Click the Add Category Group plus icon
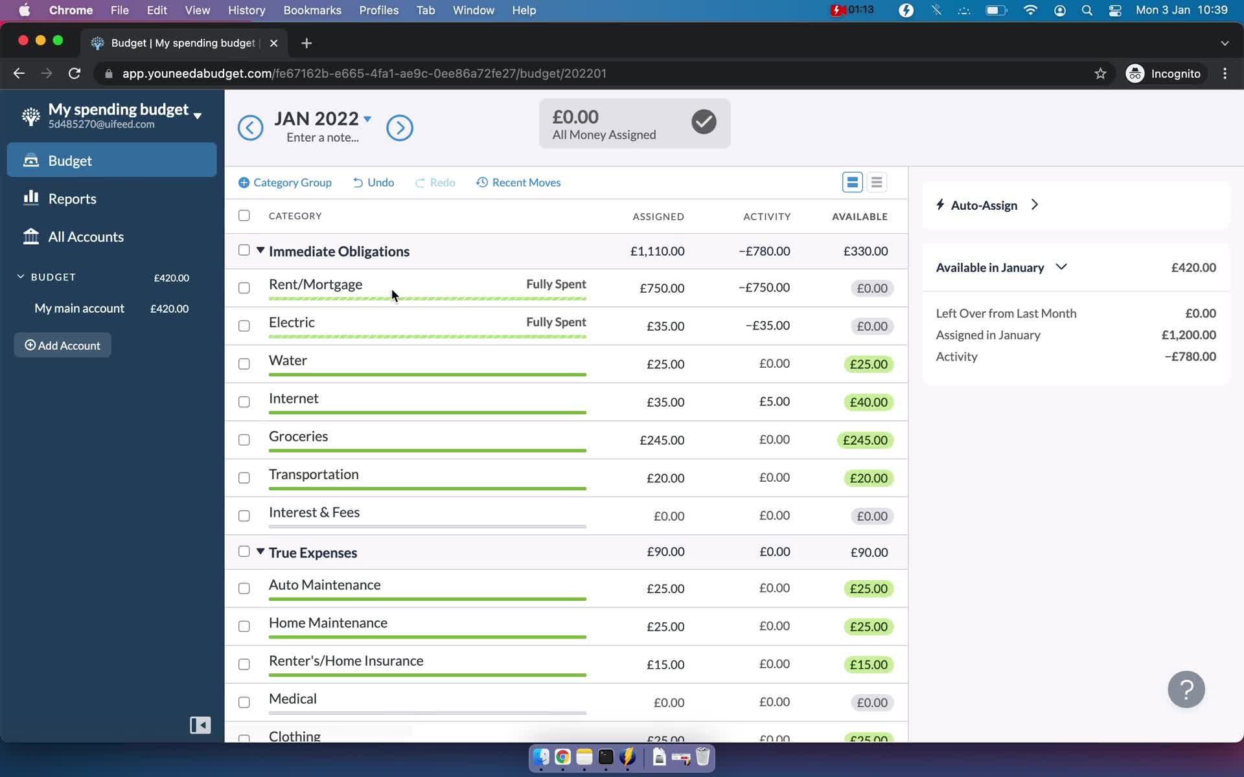The width and height of the screenshot is (1244, 777). [243, 182]
